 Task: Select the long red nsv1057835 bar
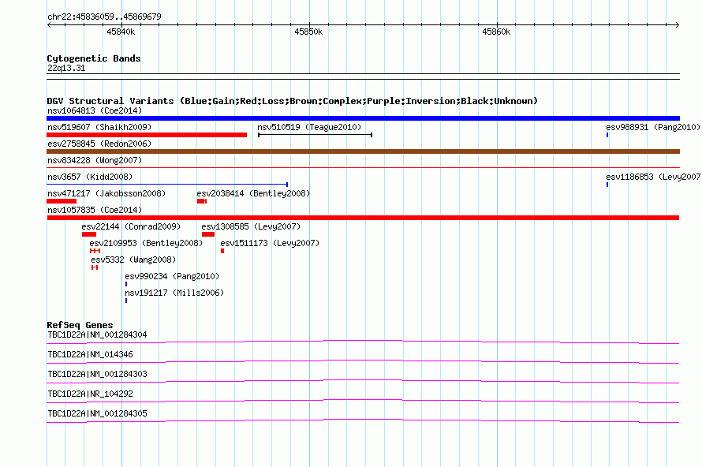click(363, 218)
